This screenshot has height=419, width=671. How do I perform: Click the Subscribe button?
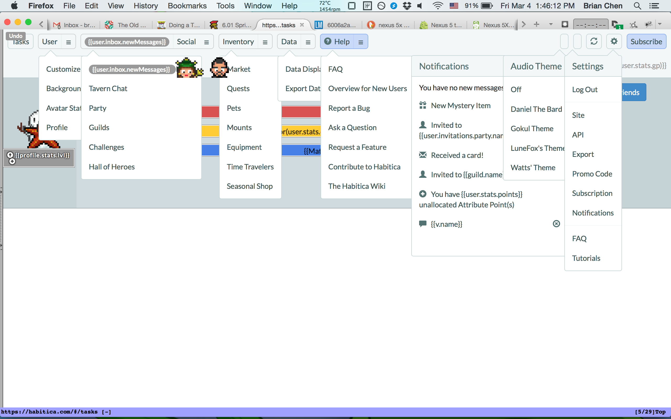[646, 42]
